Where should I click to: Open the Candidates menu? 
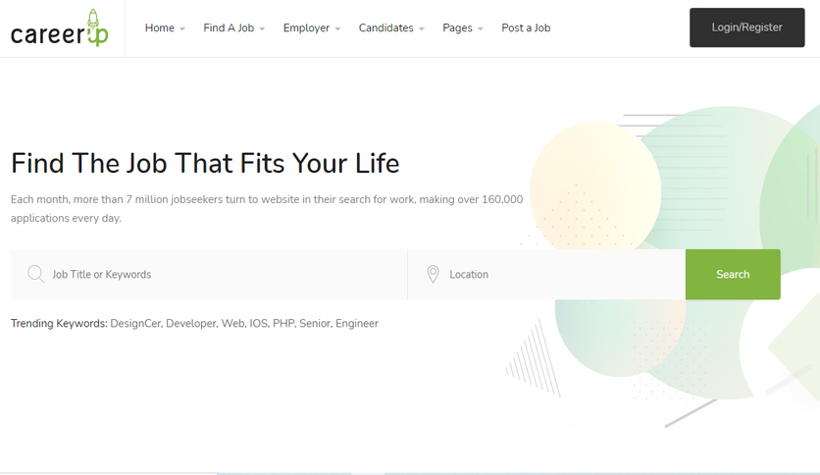coord(385,27)
